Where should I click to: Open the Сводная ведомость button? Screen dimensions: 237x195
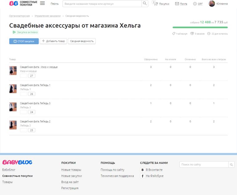tap(82, 41)
